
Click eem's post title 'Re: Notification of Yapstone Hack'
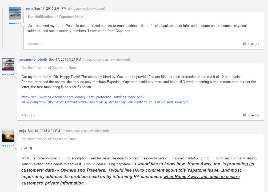point(56,17)
